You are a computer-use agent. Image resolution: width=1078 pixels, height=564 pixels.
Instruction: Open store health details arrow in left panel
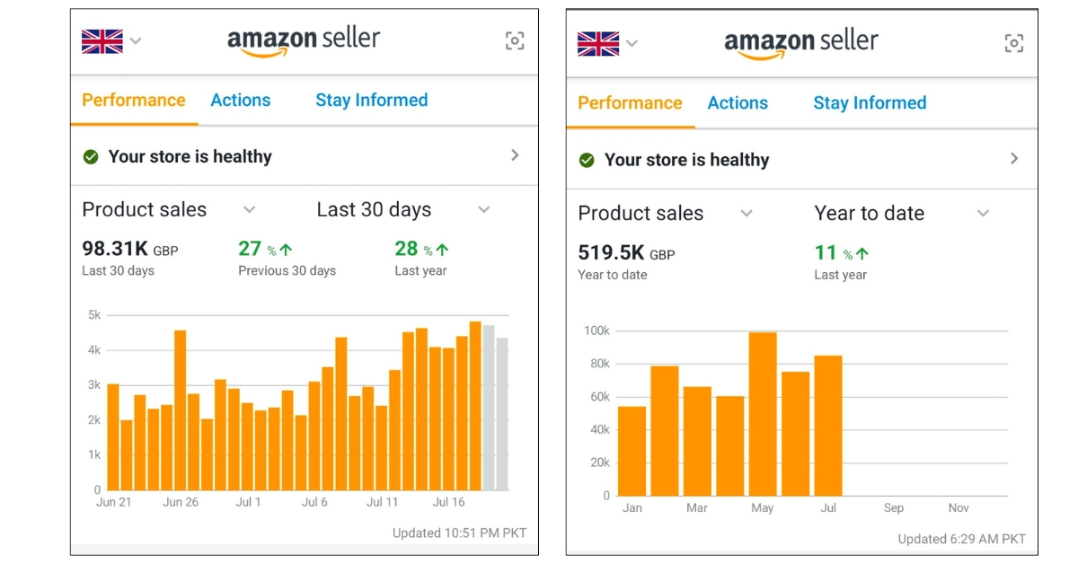pyautogui.click(x=515, y=155)
